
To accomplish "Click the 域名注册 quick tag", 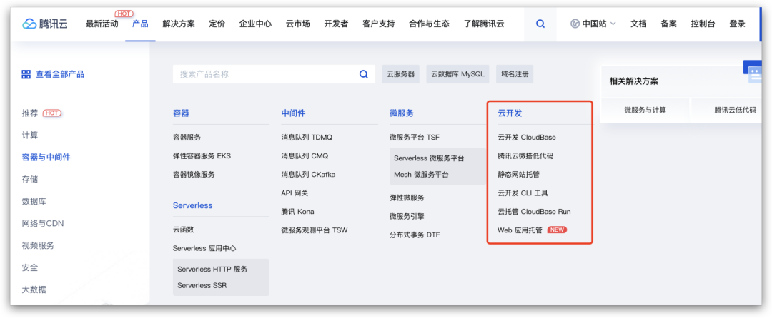I will 515,74.
